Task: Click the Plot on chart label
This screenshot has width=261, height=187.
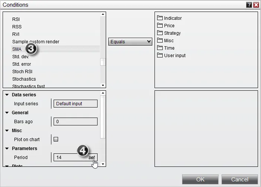Action: coord(27,139)
